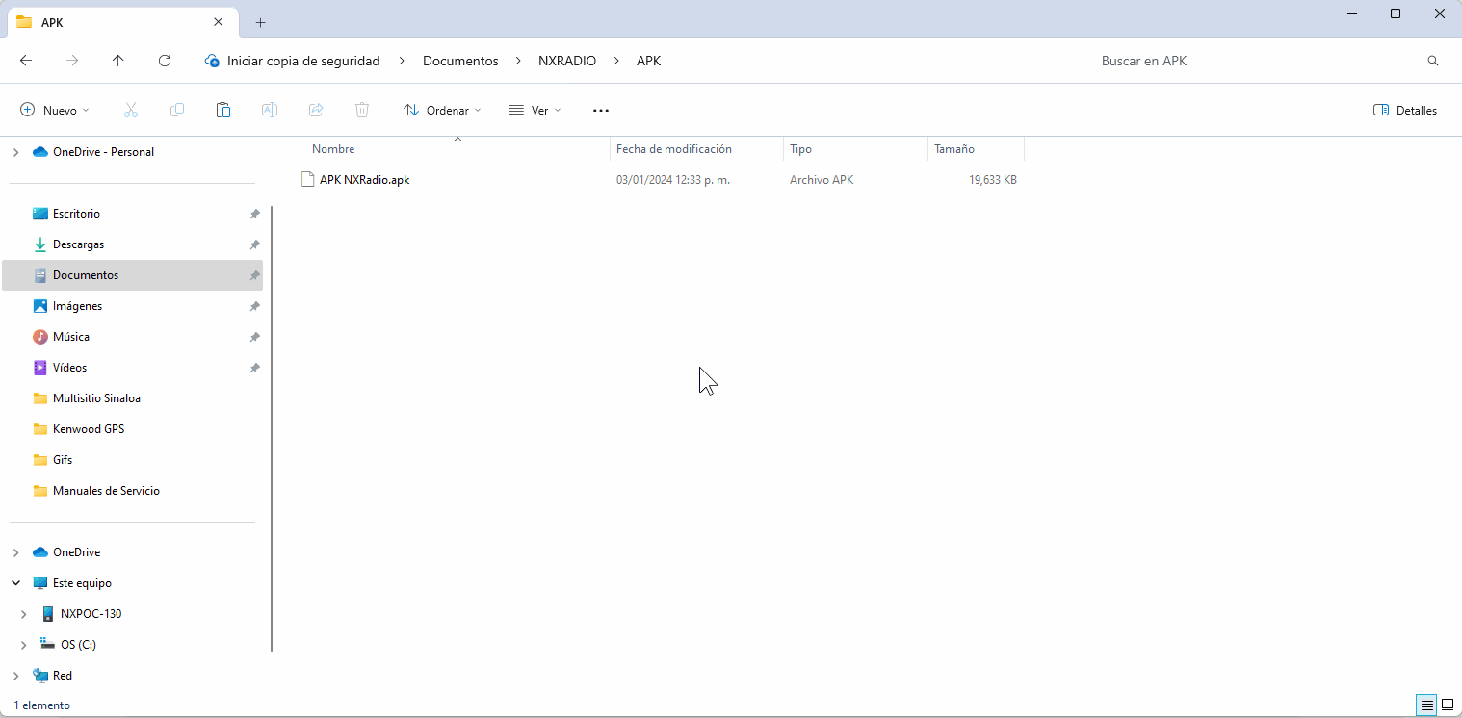Click APK segment in the breadcrumb
Screen dimensions: 1462x718
(x=649, y=61)
